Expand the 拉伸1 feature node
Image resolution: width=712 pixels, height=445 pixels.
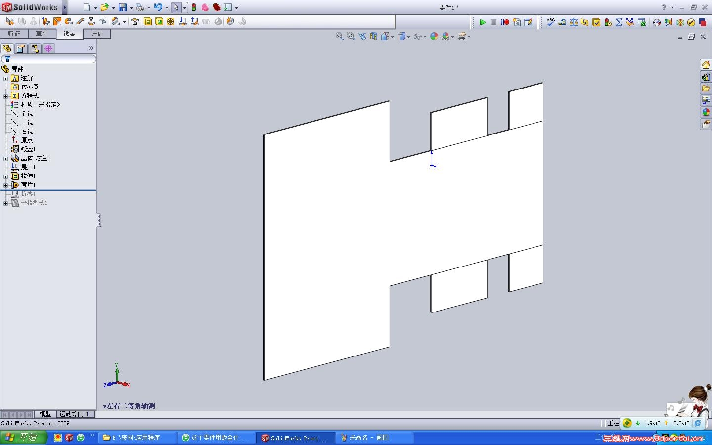point(6,176)
